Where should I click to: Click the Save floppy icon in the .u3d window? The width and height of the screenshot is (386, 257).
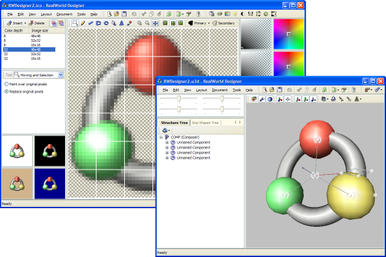click(279, 90)
